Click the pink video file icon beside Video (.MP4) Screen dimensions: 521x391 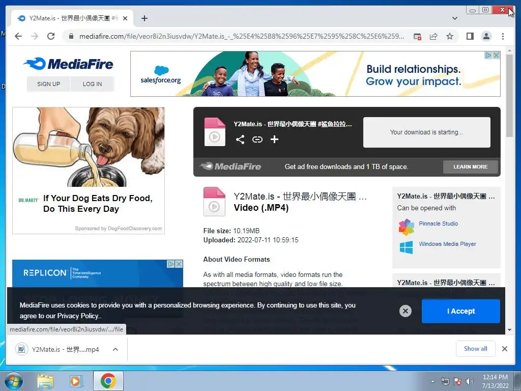pyautogui.click(x=214, y=202)
